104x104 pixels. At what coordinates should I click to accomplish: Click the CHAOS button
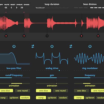[27, 5]
